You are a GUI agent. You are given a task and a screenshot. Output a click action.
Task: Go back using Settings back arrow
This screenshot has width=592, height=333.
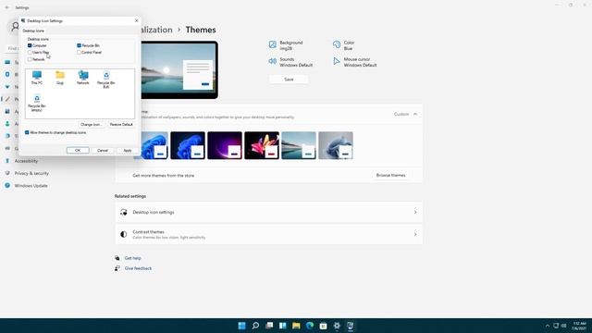tap(6, 7)
